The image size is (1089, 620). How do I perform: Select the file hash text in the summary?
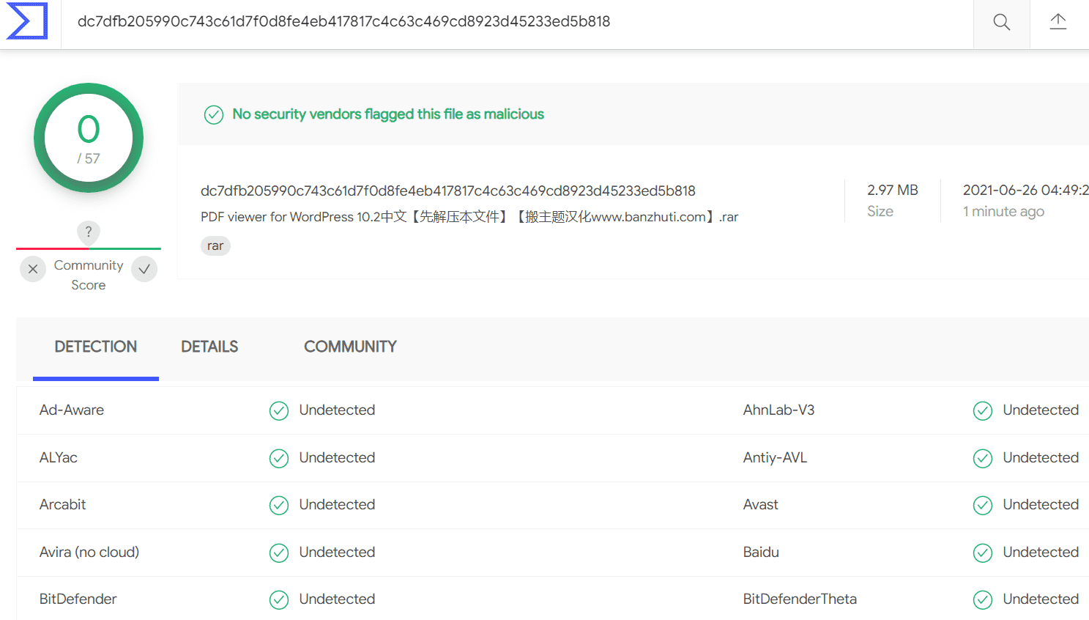point(448,191)
